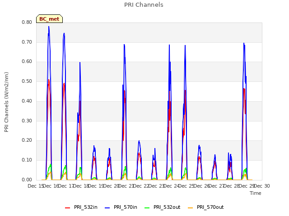
Task: Click the Dec 30 x-axis tick label
Action: click(x=262, y=186)
